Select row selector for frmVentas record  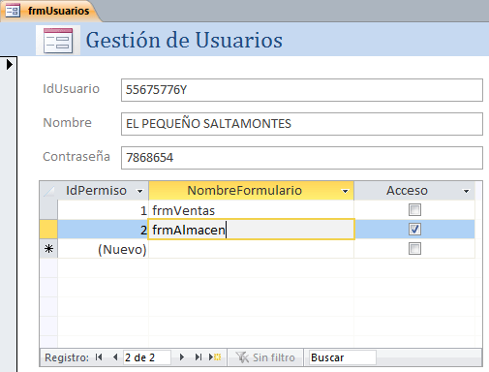(x=48, y=210)
